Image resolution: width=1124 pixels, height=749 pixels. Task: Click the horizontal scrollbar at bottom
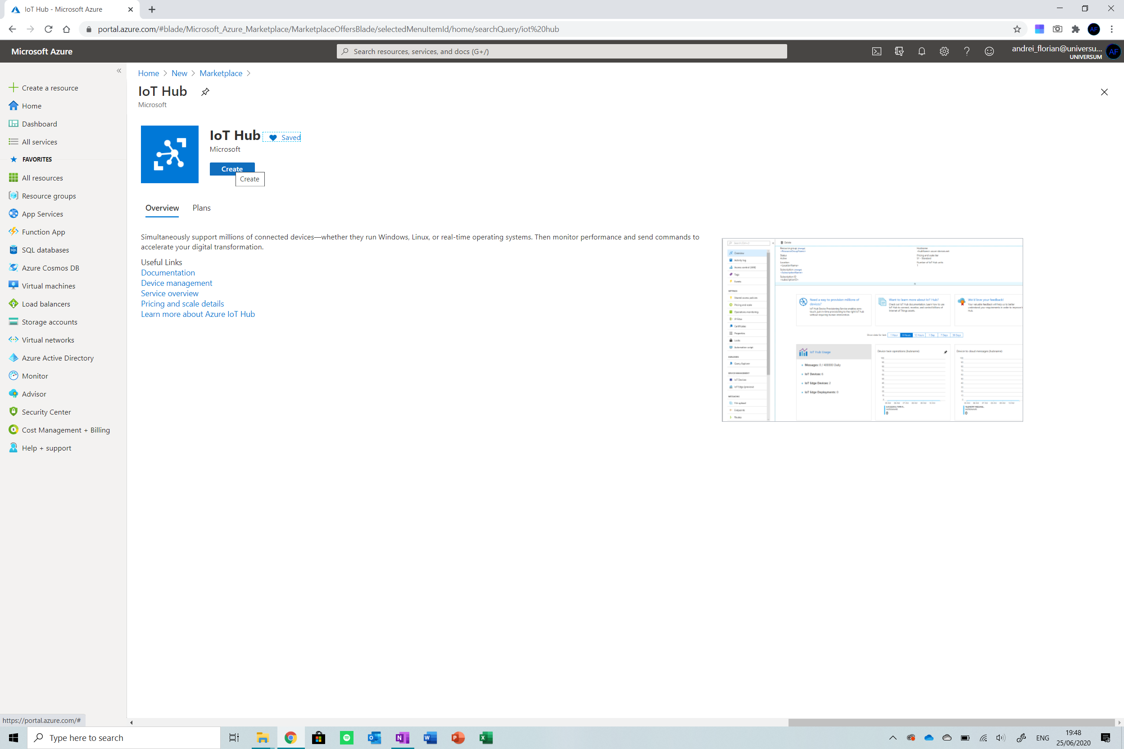click(x=951, y=722)
